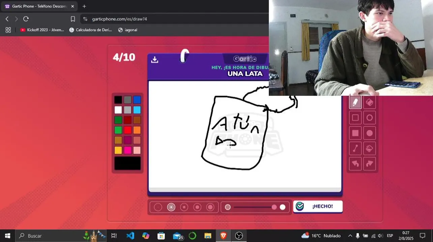View site information icon in address bar
Viewport: 433px width, 242px height.
click(85, 19)
